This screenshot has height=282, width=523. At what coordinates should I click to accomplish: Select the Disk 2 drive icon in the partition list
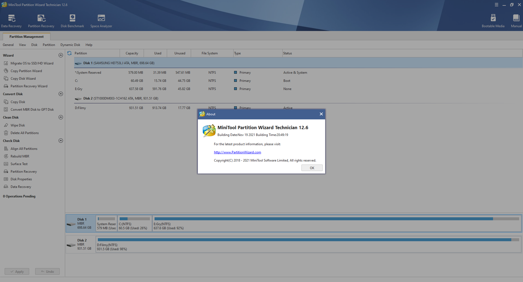[x=78, y=99]
